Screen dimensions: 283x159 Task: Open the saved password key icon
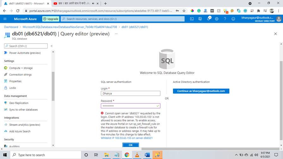tap(177, 11)
